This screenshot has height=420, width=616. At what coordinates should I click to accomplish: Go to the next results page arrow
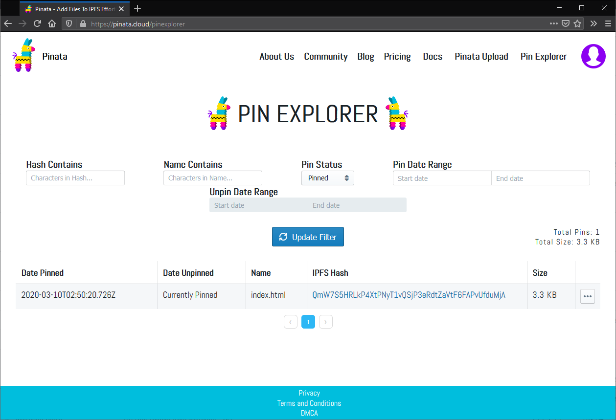(x=326, y=322)
